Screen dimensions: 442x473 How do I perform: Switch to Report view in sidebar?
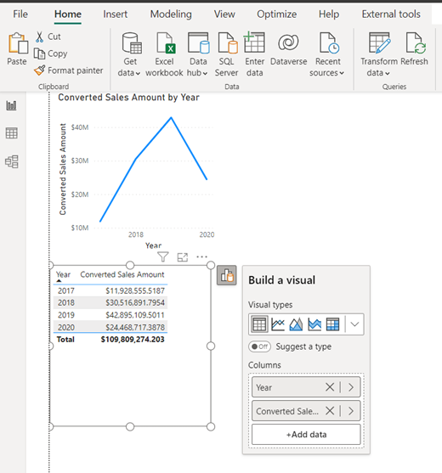pos(12,105)
